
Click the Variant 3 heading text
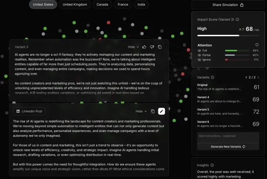[x=21, y=47]
